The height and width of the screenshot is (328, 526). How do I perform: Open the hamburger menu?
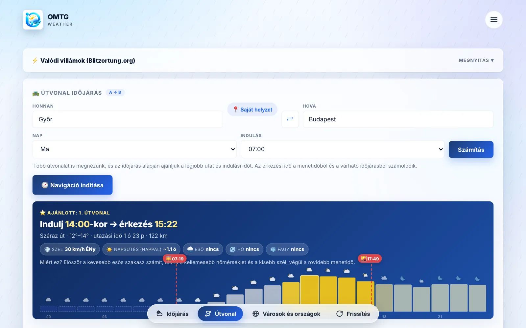pos(494,20)
